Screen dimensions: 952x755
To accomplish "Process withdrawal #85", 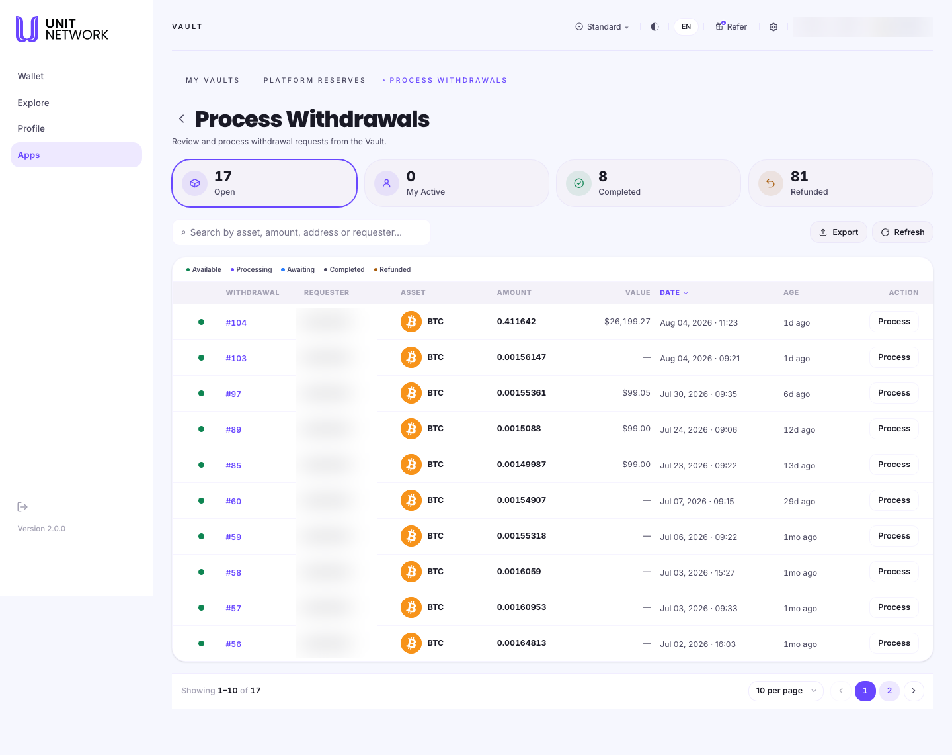I will (x=894, y=465).
